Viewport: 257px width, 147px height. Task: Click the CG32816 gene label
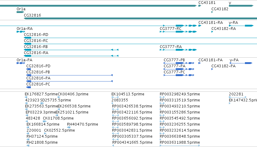[x=32, y=15]
